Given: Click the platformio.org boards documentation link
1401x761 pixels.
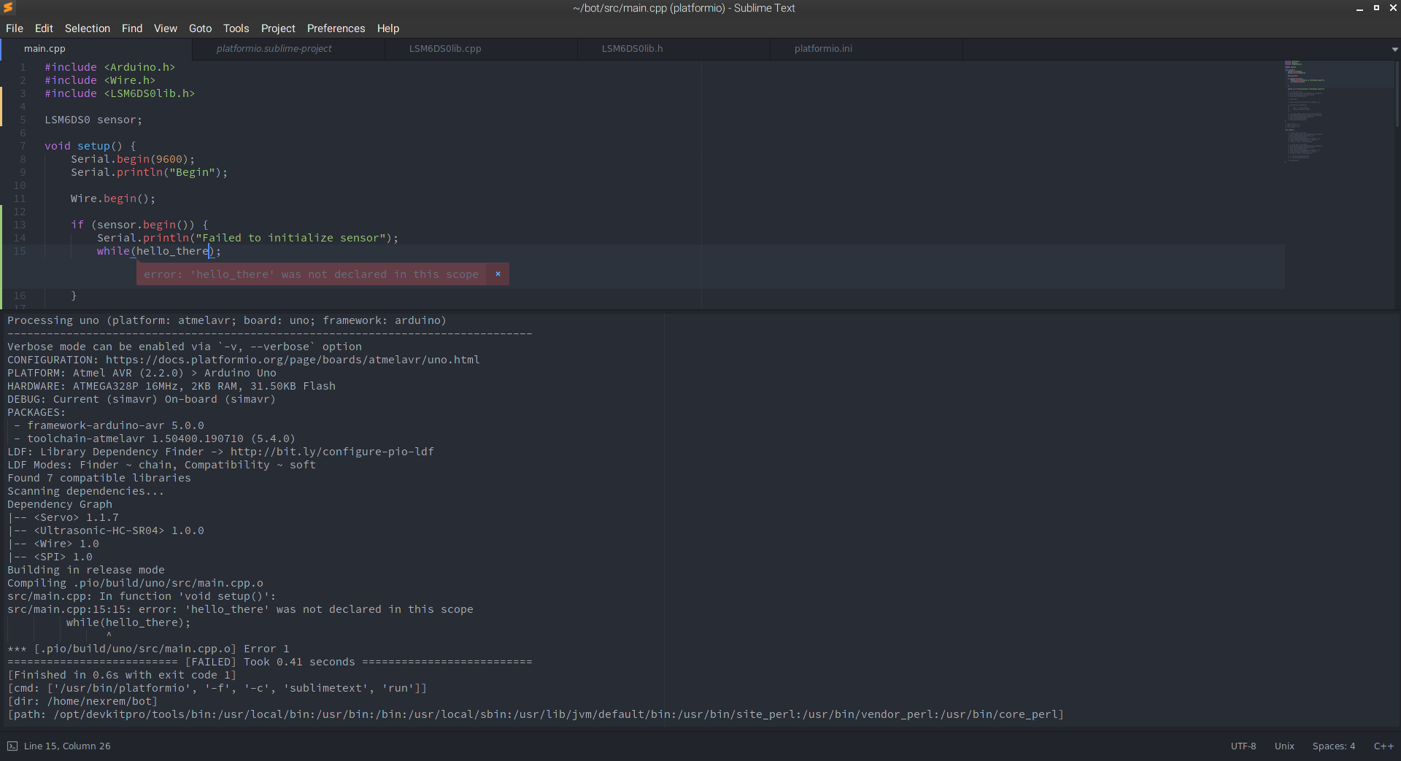Looking at the screenshot, I should [292, 359].
